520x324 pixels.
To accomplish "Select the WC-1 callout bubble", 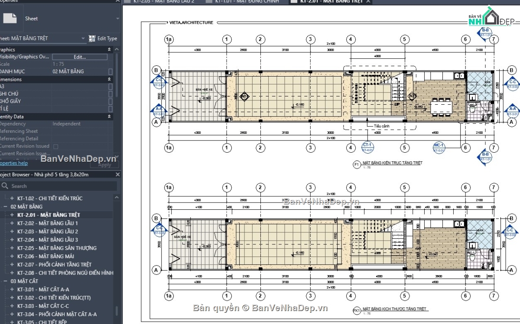I will 439,147.
